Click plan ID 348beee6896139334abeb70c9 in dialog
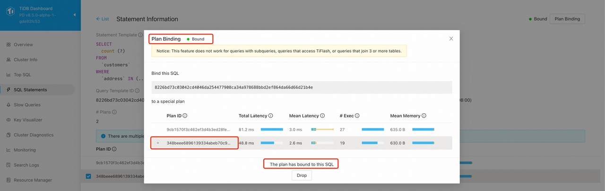 click(x=199, y=143)
